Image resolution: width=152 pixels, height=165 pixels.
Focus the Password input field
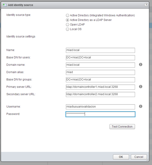point(100,114)
